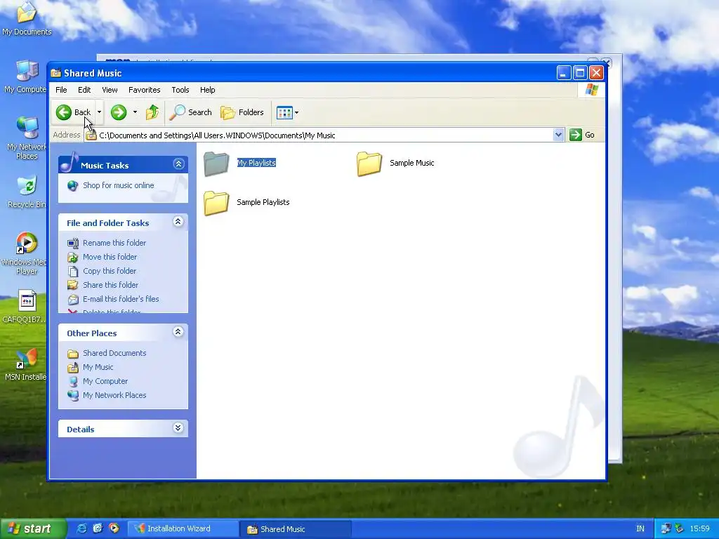Go up one folder level
The width and height of the screenshot is (719, 539).
pyautogui.click(x=152, y=112)
